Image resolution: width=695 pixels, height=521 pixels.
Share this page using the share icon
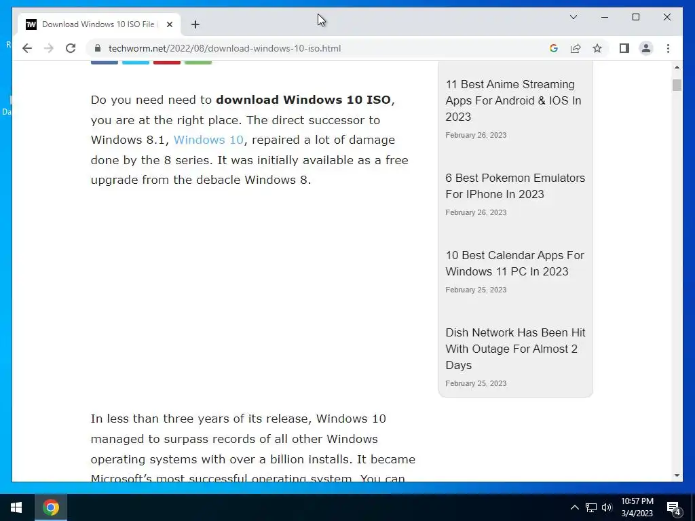(x=576, y=48)
